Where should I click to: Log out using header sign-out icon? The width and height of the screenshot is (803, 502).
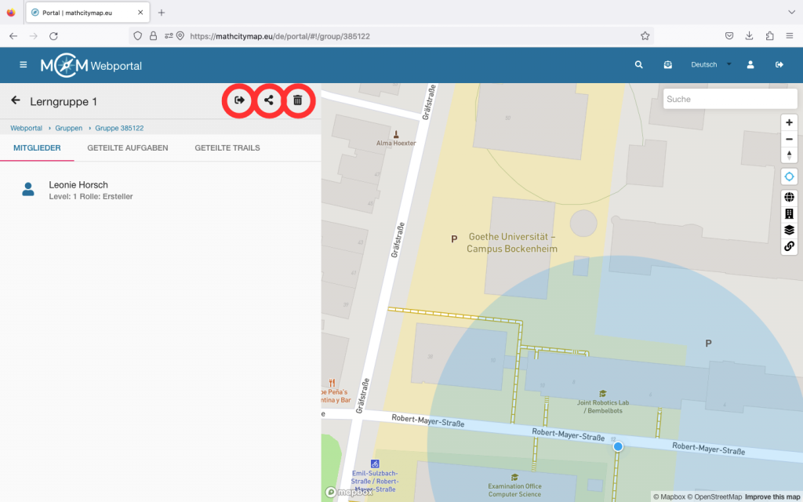pos(779,65)
